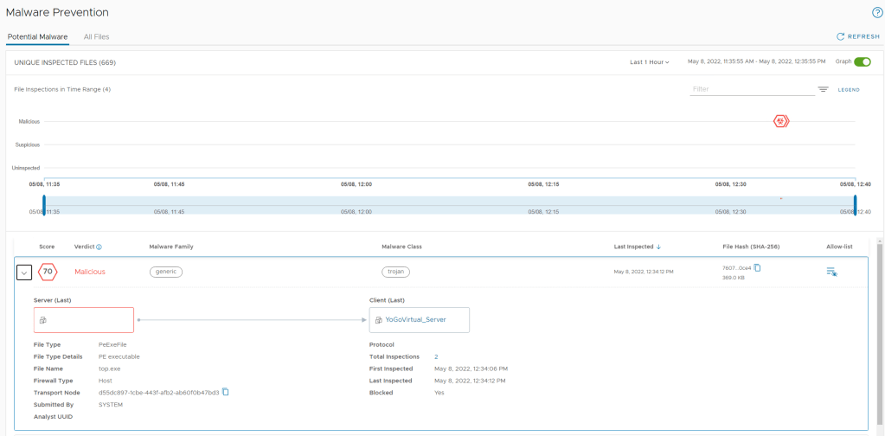Select the Potential Malware tab

pos(37,37)
